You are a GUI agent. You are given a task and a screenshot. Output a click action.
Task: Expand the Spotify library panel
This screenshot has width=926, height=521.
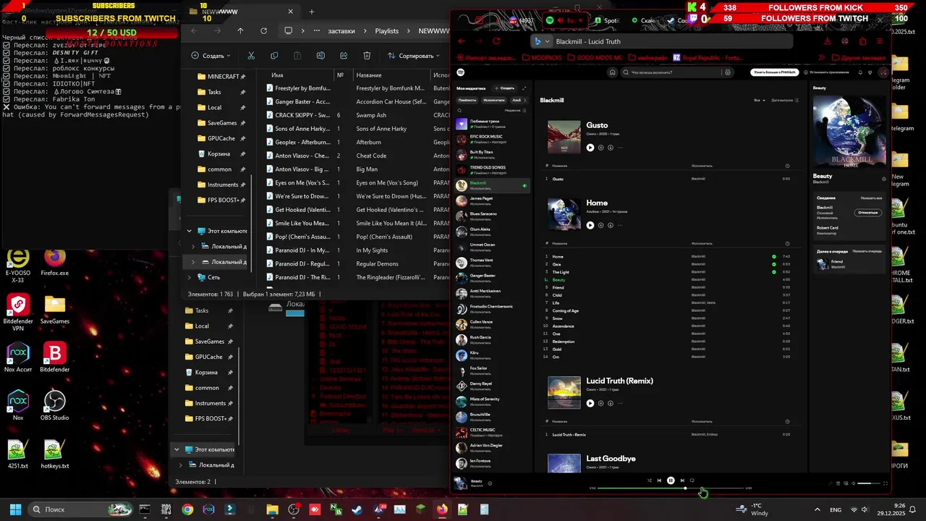524,88
